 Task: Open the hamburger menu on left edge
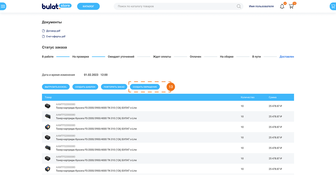tap(3, 6)
